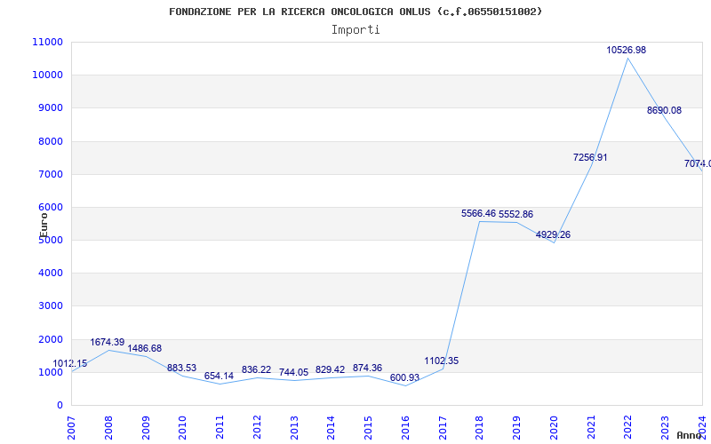Select data label 829.42

tap(330, 370)
